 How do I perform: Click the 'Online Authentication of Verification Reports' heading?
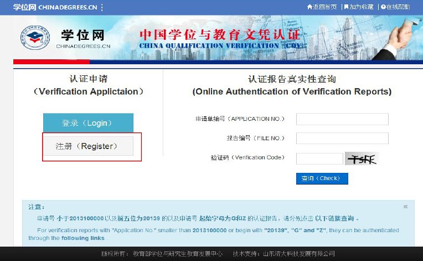pos(292,91)
